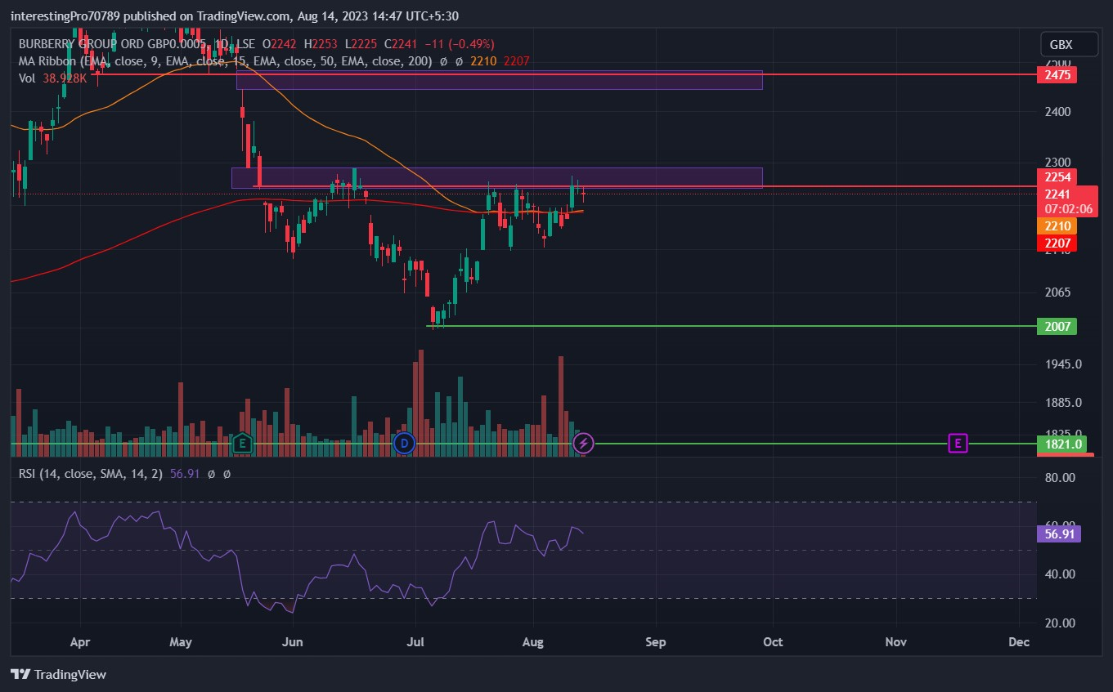The image size is (1113, 692).
Task: Click the 40.00 RSI axis tick
Action: coord(1059,574)
